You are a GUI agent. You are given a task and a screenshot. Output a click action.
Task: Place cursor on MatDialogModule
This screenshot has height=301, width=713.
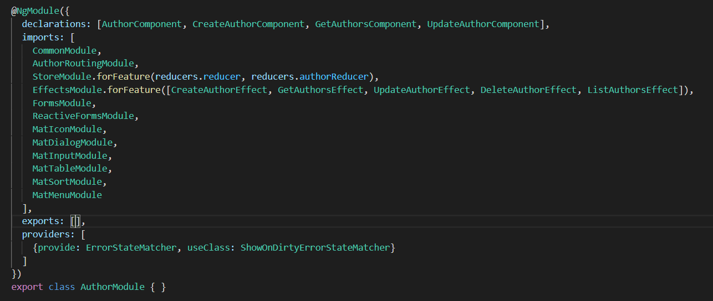coord(73,142)
